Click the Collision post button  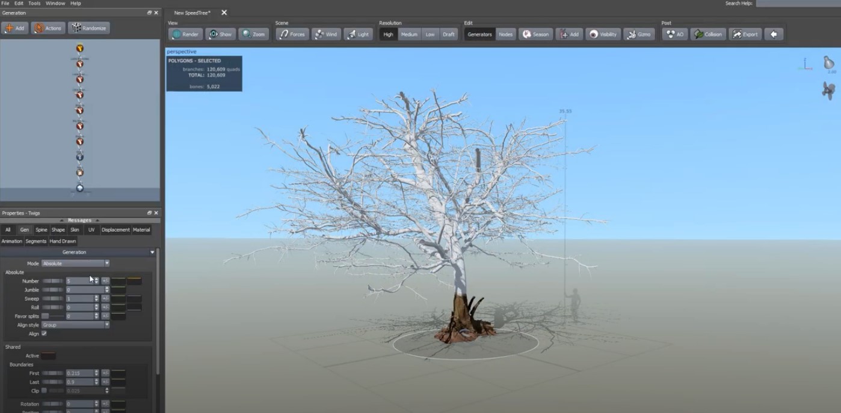708,34
